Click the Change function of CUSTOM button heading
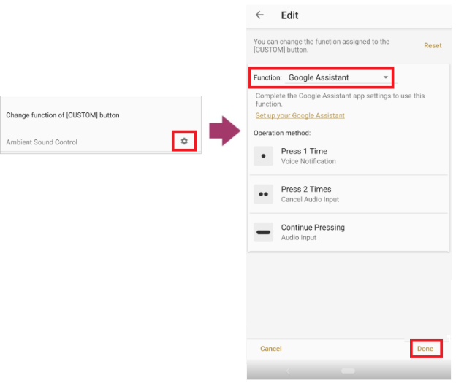This screenshot has width=456, height=383. (x=63, y=115)
